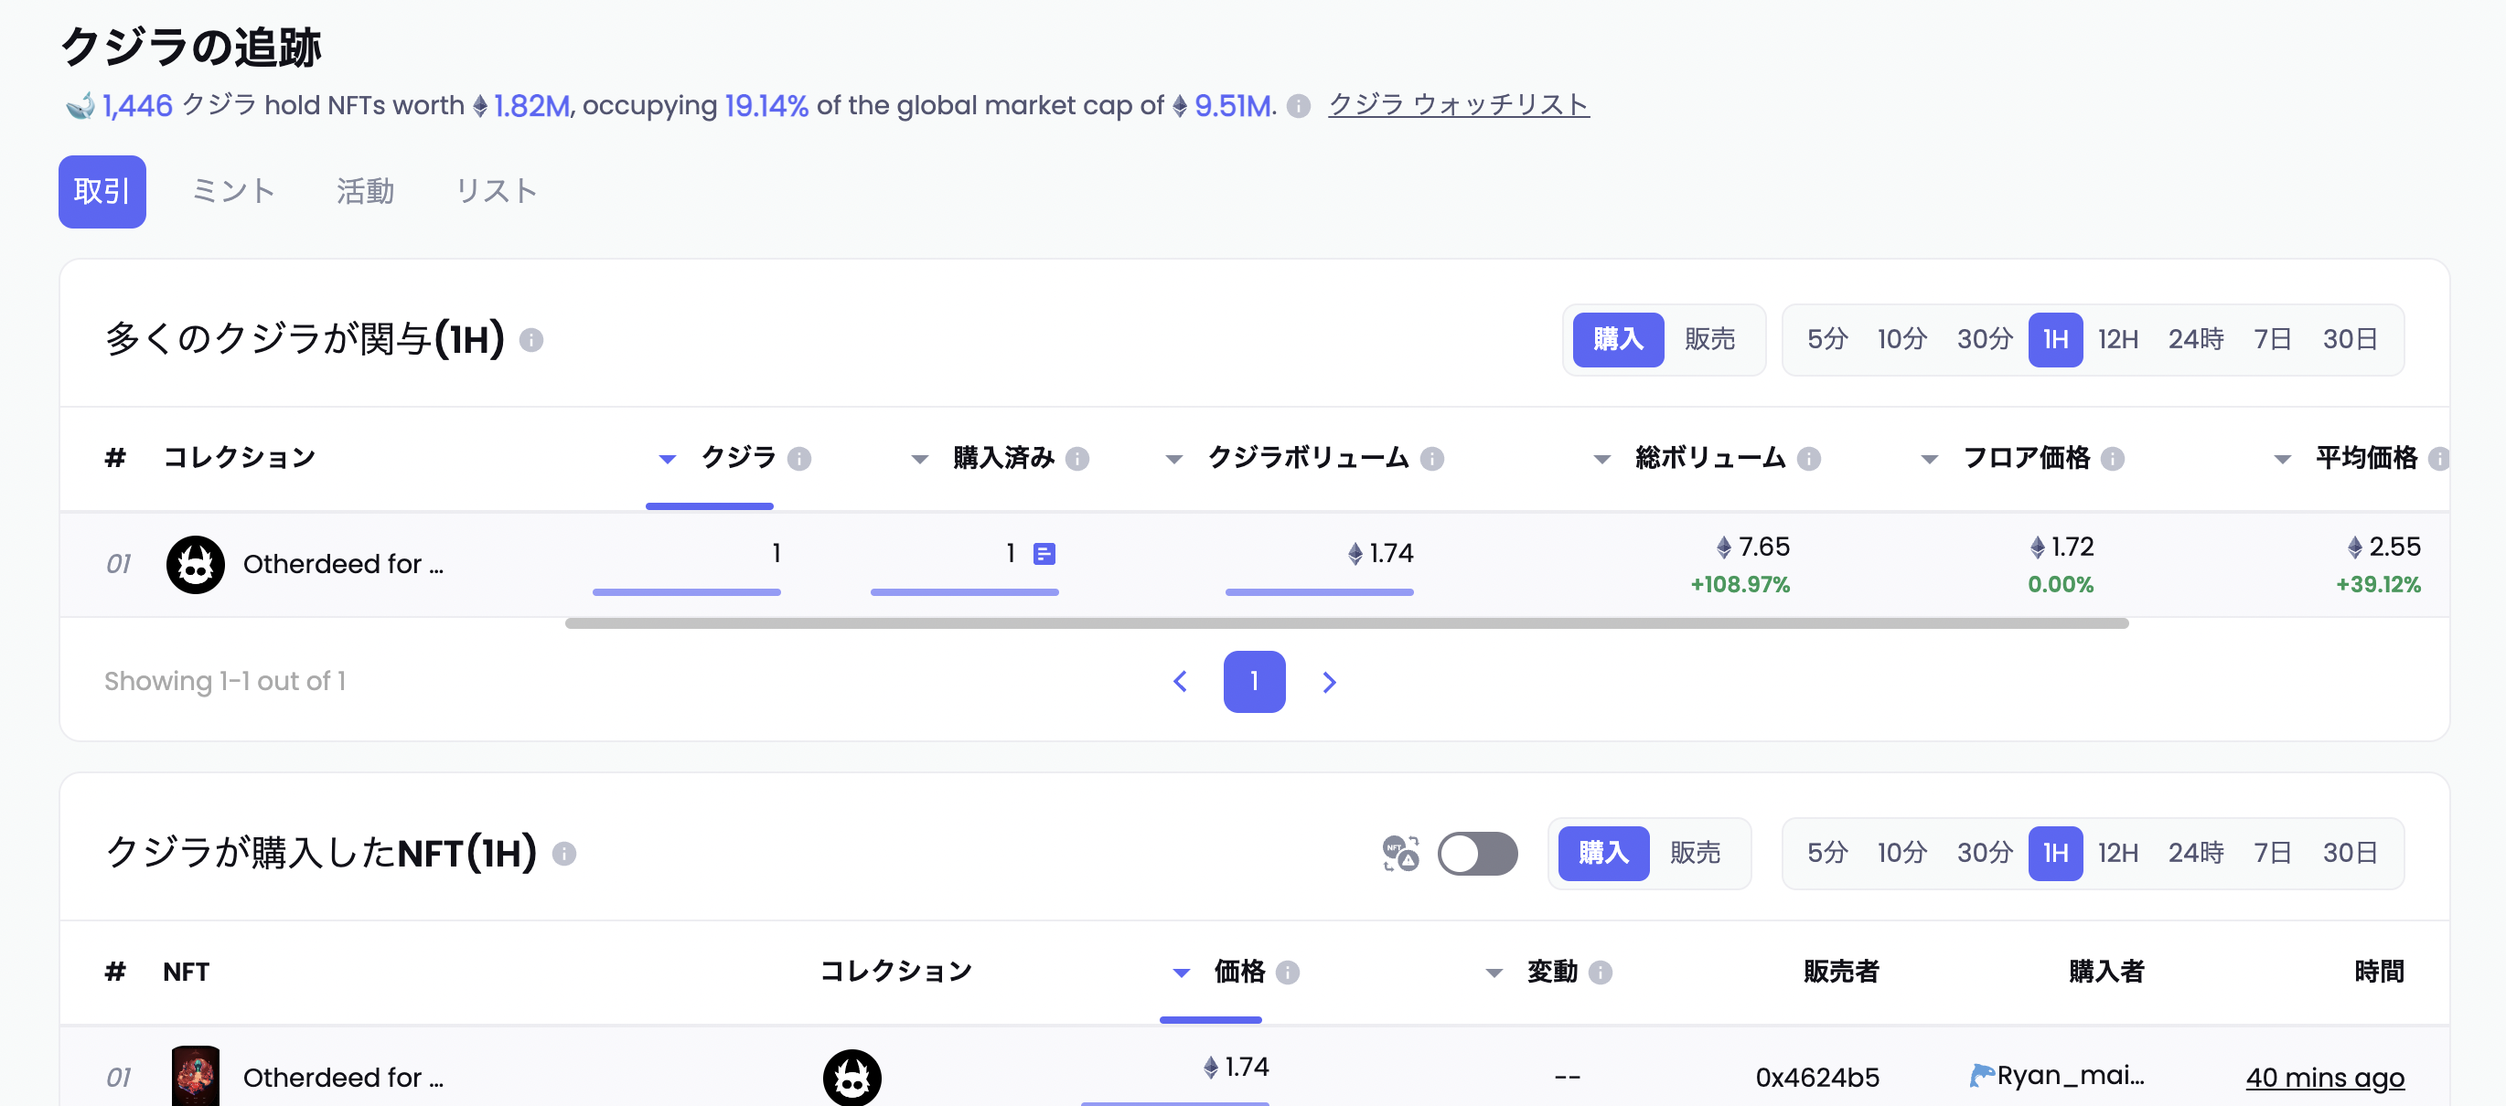Click Otherdeed for … name in top table
The width and height of the screenshot is (2506, 1106).
coord(343,565)
